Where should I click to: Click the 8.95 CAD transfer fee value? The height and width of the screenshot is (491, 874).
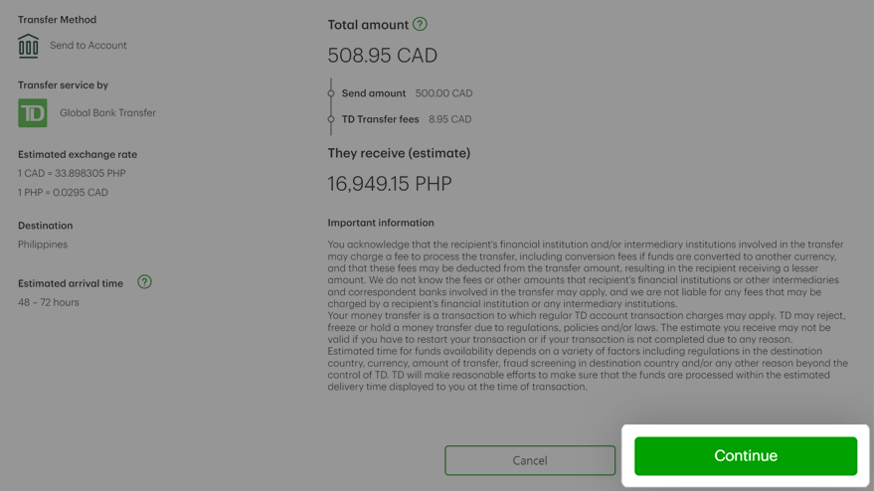(449, 119)
